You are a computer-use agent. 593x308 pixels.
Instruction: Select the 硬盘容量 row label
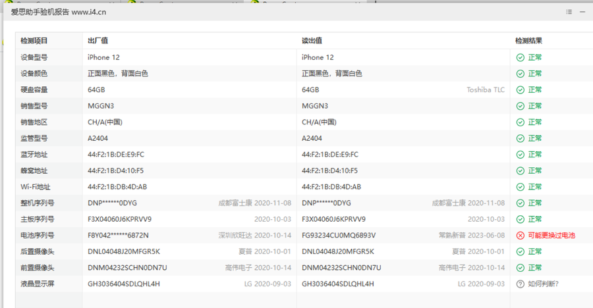pyautogui.click(x=34, y=90)
